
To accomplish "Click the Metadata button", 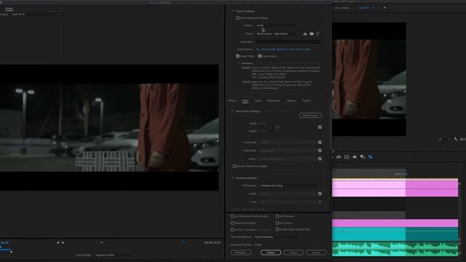I will pos(240,253).
